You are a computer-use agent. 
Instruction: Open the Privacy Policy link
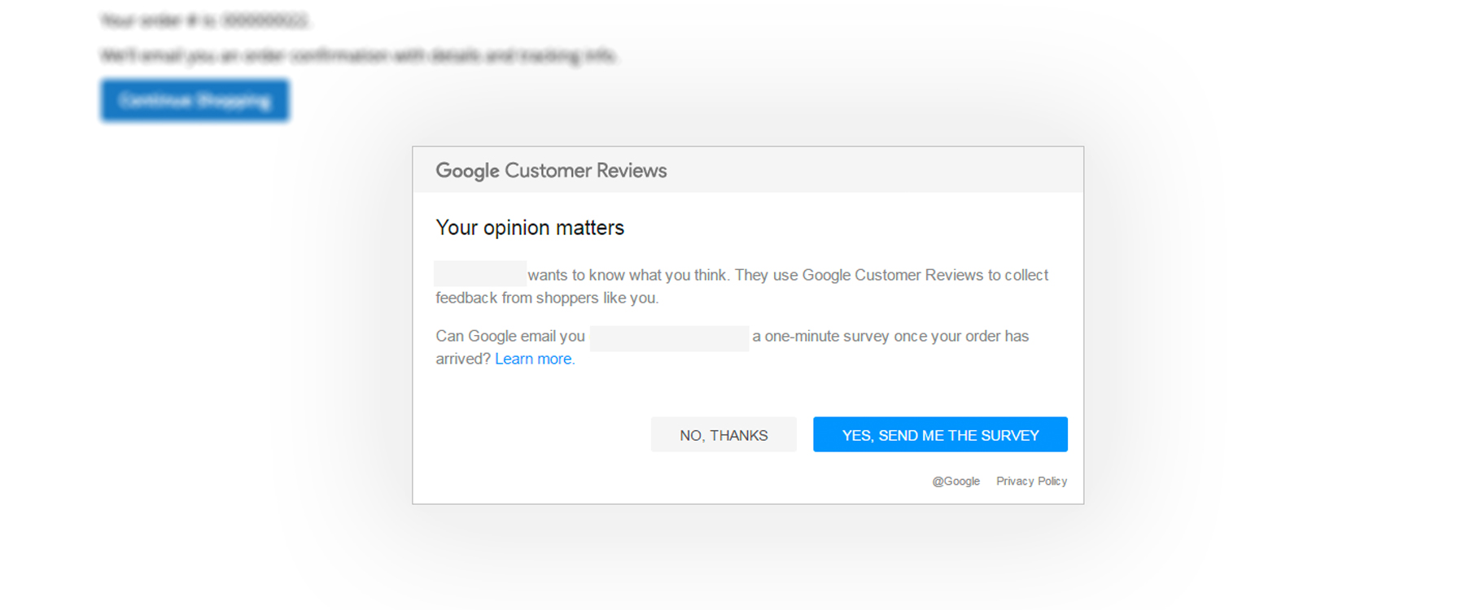[1031, 481]
